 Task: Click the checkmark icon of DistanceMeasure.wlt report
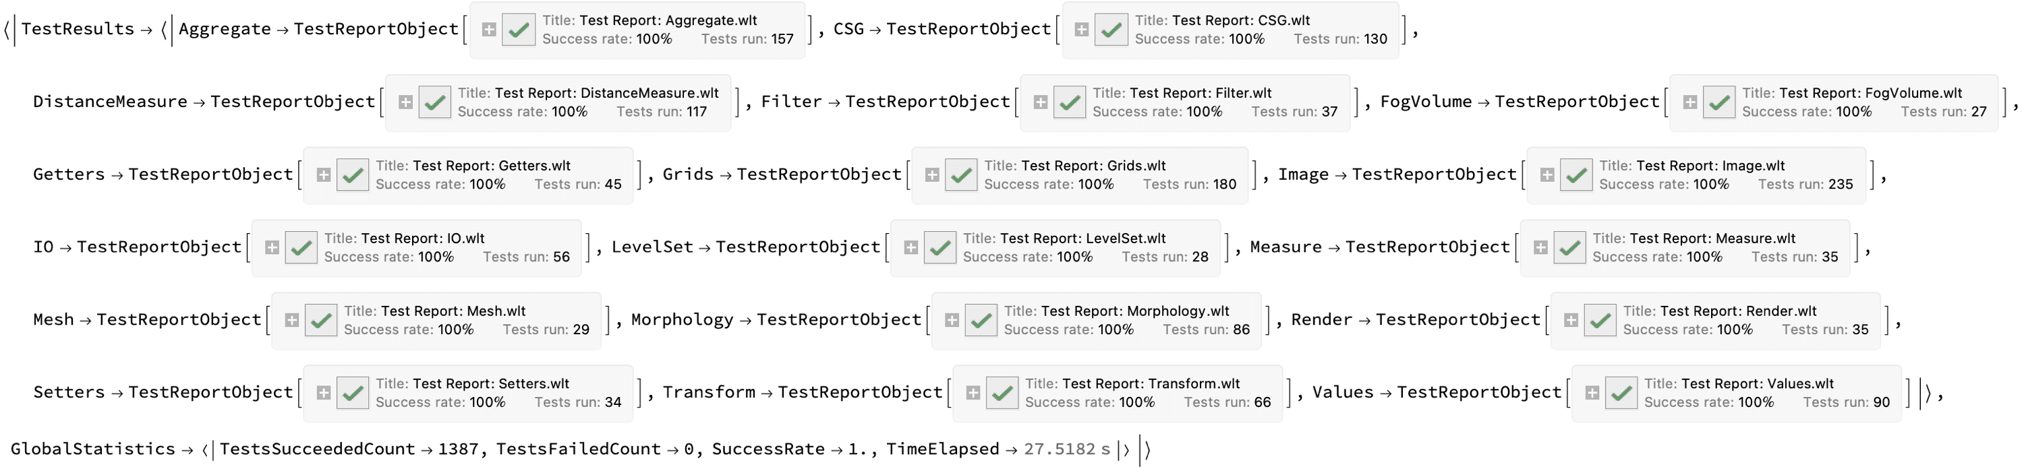point(434,102)
